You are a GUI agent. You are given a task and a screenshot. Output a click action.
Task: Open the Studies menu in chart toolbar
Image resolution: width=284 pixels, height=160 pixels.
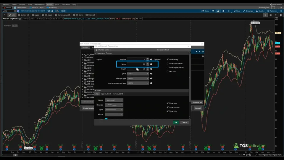pos(260,11)
